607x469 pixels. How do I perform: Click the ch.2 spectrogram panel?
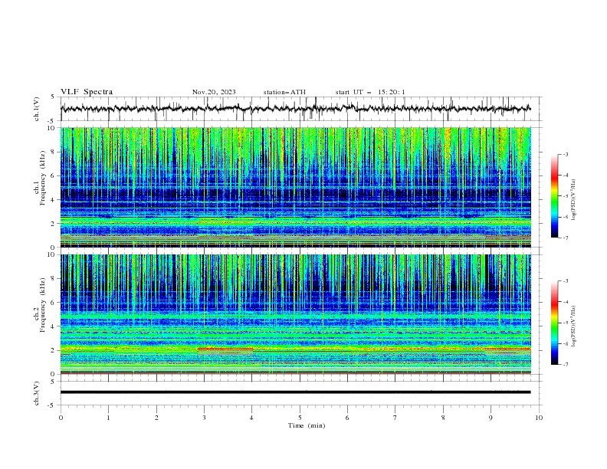point(295,314)
